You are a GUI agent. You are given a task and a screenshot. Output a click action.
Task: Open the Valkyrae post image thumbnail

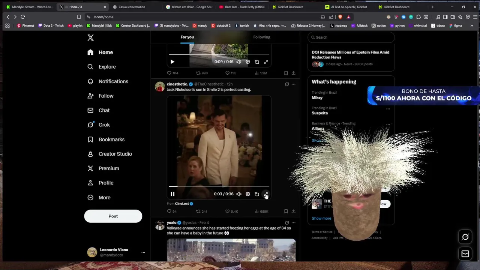point(231,250)
